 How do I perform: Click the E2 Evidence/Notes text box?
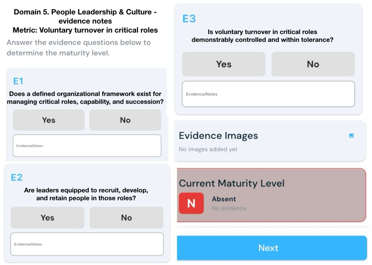[87, 244]
